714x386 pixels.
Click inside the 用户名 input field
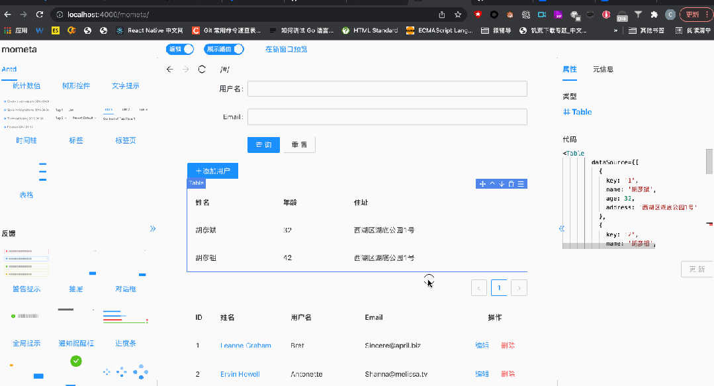pos(386,88)
